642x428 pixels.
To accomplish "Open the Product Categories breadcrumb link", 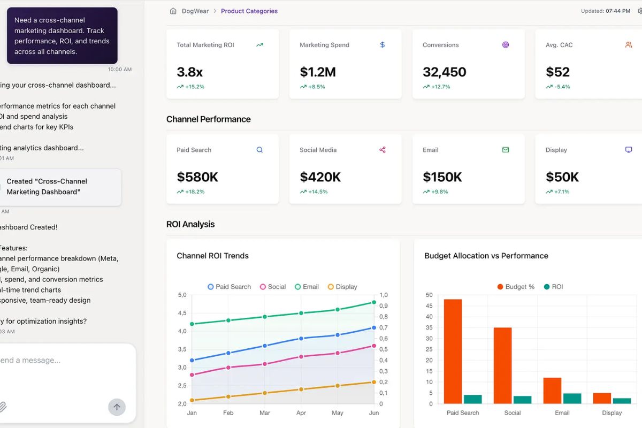I will [x=249, y=11].
